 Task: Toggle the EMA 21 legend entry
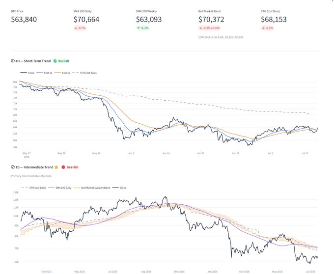[44, 73]
